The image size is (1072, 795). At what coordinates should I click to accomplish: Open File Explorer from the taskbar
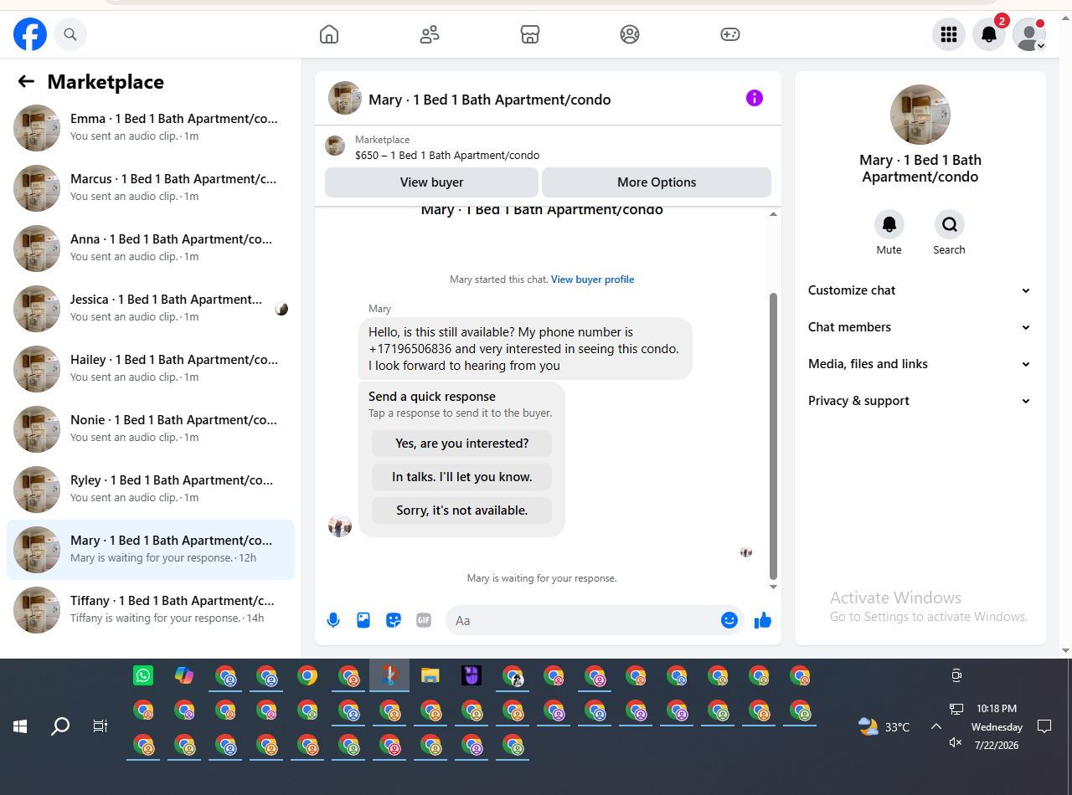click(x=430, y=675)
